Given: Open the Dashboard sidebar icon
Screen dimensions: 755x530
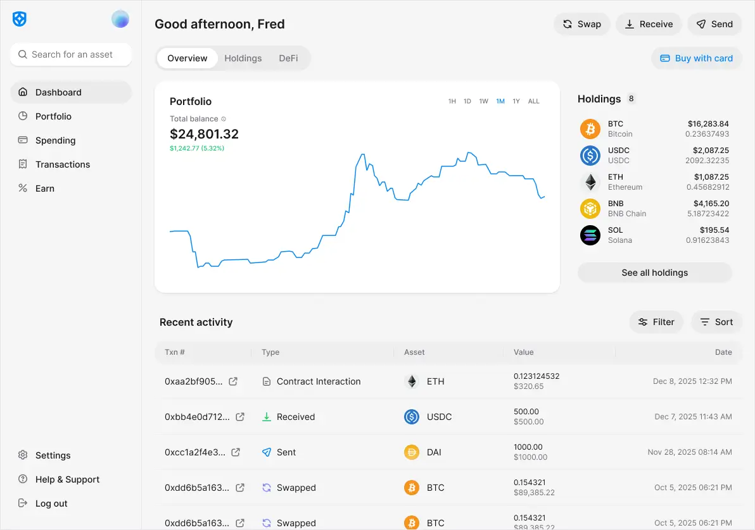Looking at the screenshot, I should coord(23,92).
